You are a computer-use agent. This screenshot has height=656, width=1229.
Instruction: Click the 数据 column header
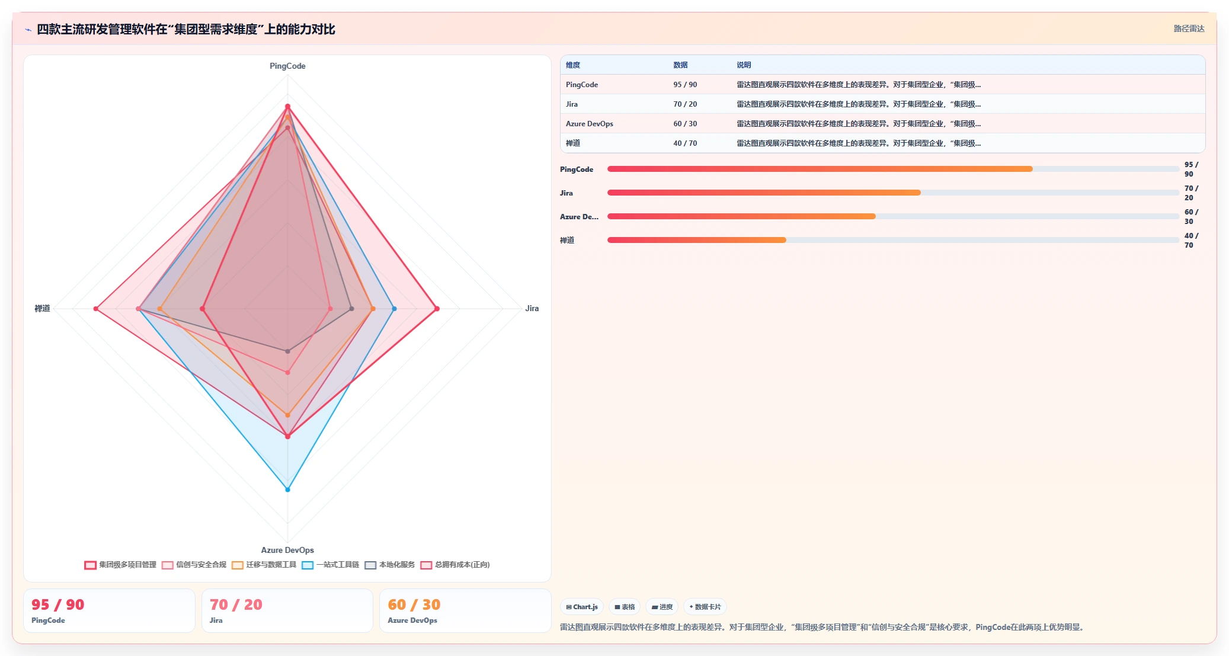pos(680,65)
